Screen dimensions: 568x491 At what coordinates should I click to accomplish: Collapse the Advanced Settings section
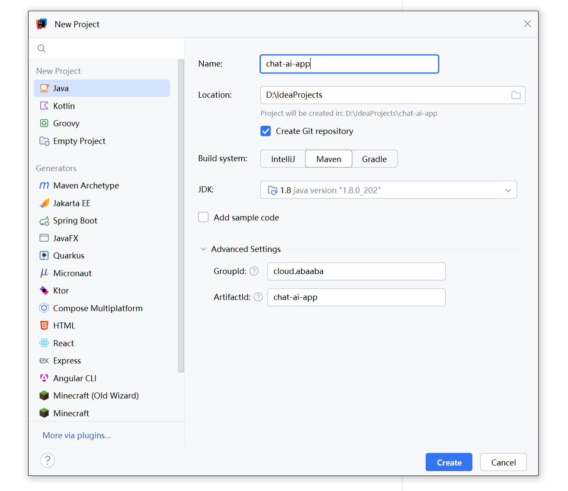tap(203, 249)
